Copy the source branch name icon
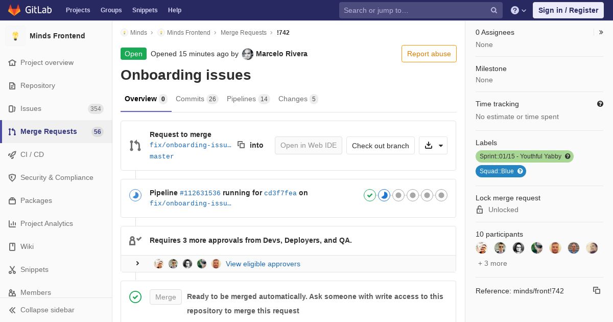 [x=241, y=145]
